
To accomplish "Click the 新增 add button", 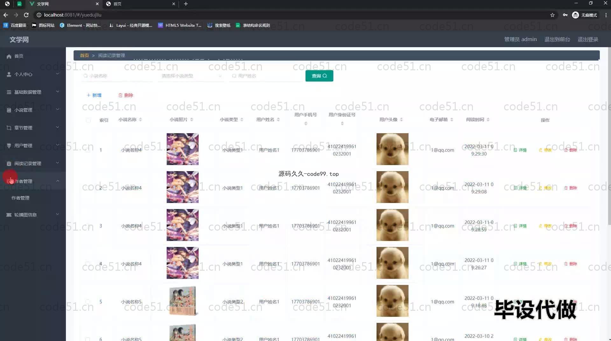I will (x=94, y=95).
